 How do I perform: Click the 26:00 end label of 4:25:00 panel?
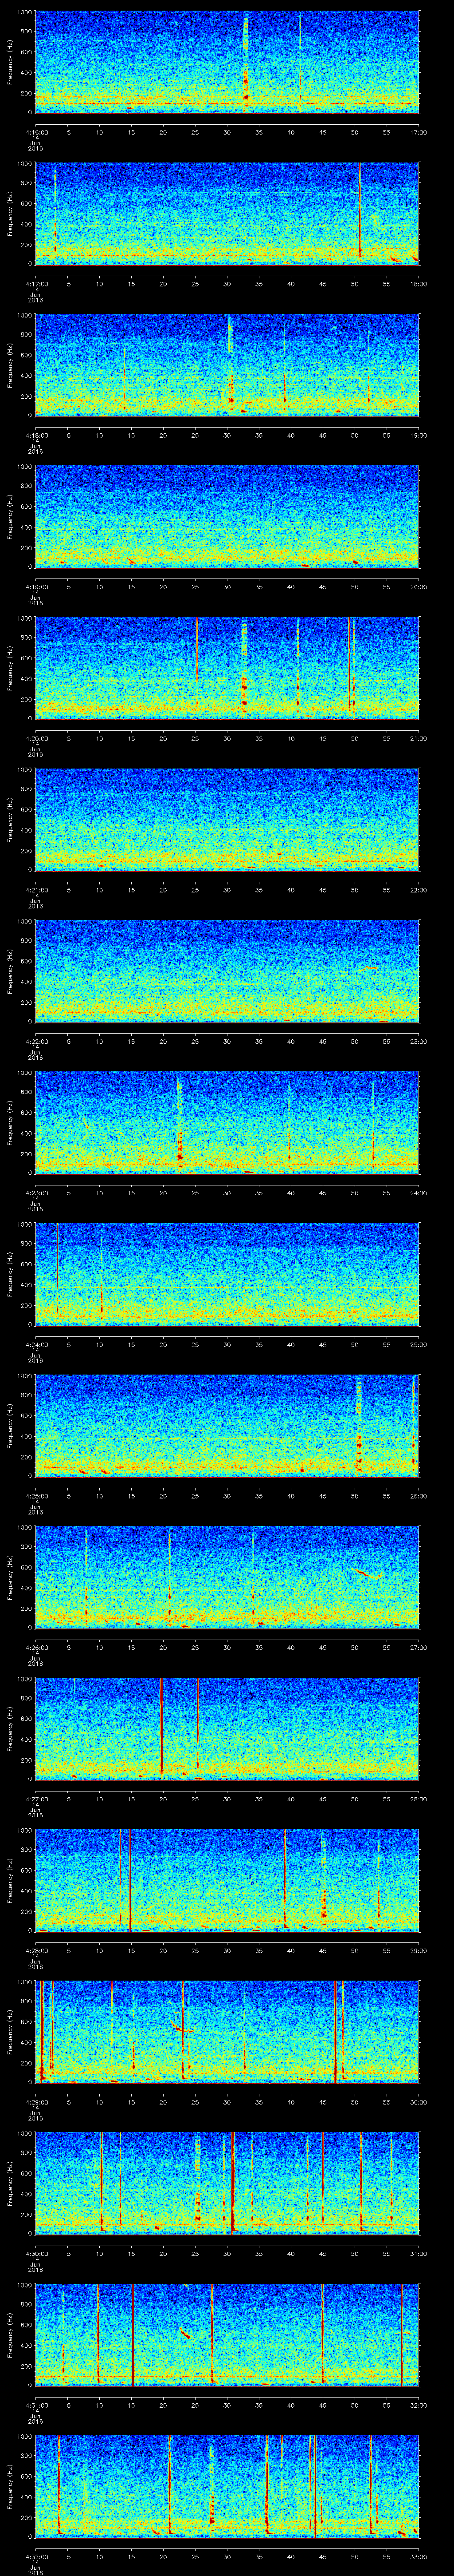coord(419,1496)
